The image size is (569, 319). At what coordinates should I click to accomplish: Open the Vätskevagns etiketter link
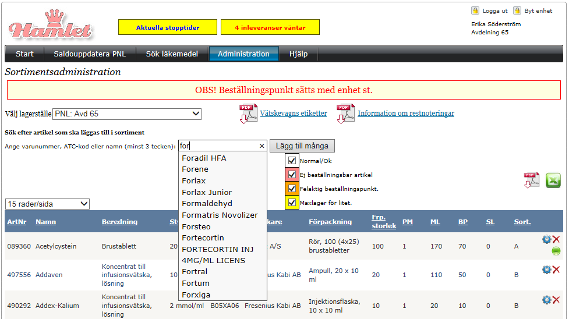pos(293,114)
